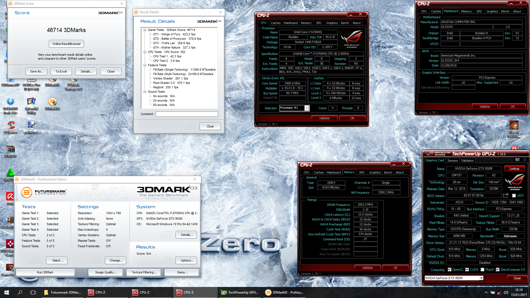Click Validate in CPU-Z Mainboard window
This screenshot has height=298, width=530.
click(x=485, y=107)
